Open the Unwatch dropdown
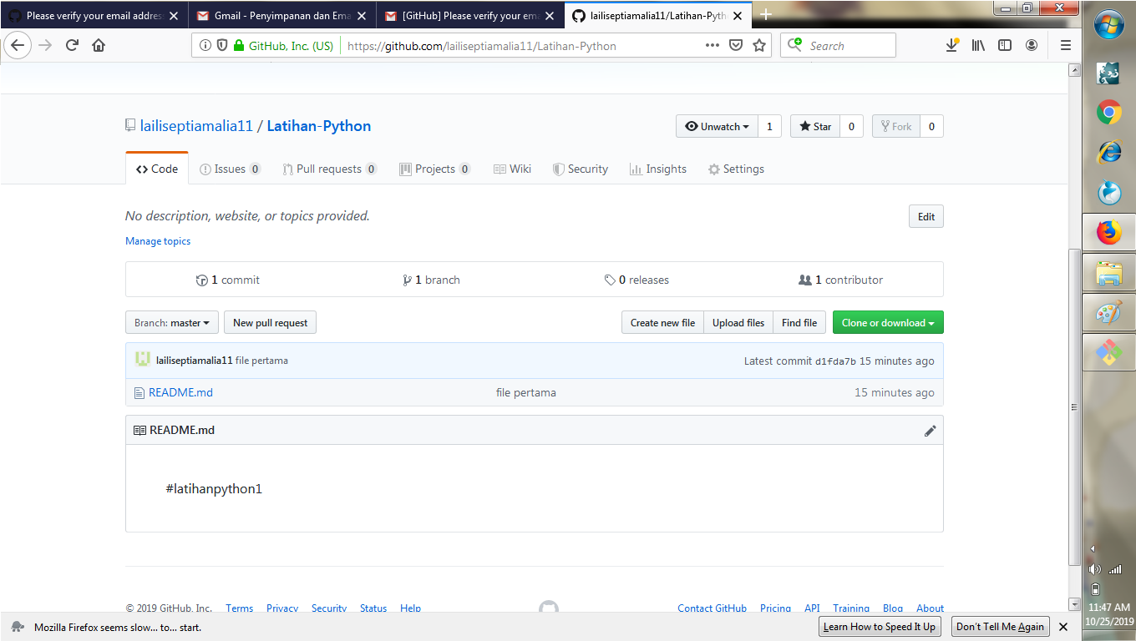Screen dimensions: 1136x641 coord(716,126)
